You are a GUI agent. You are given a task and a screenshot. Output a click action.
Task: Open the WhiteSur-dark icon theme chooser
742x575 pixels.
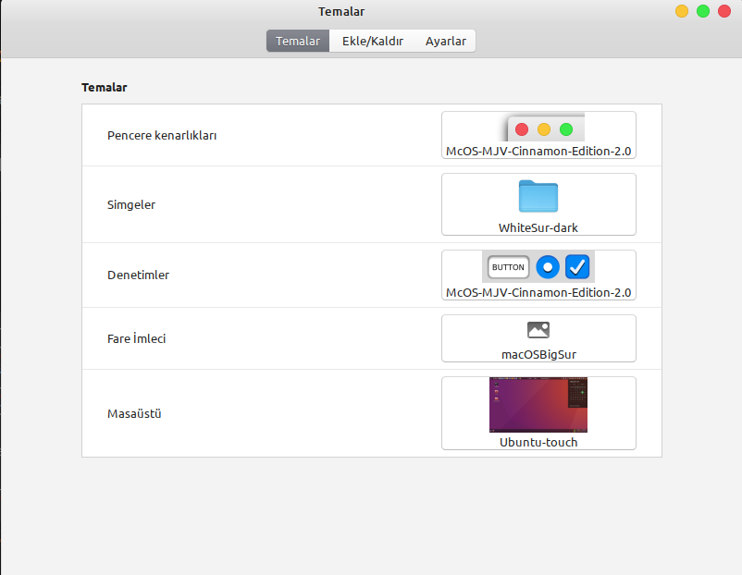pyautogui.click(x=538, y=204)
